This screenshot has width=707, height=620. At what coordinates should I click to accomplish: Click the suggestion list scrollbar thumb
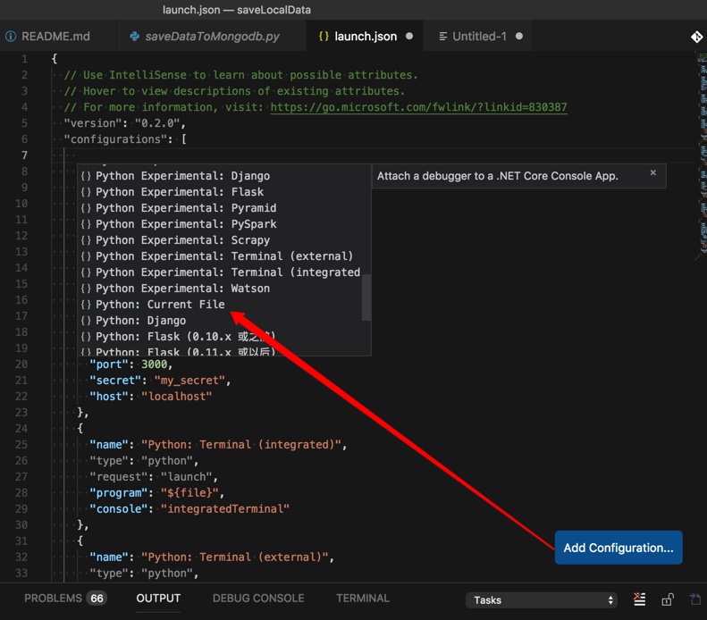click(x=366, y=297)
